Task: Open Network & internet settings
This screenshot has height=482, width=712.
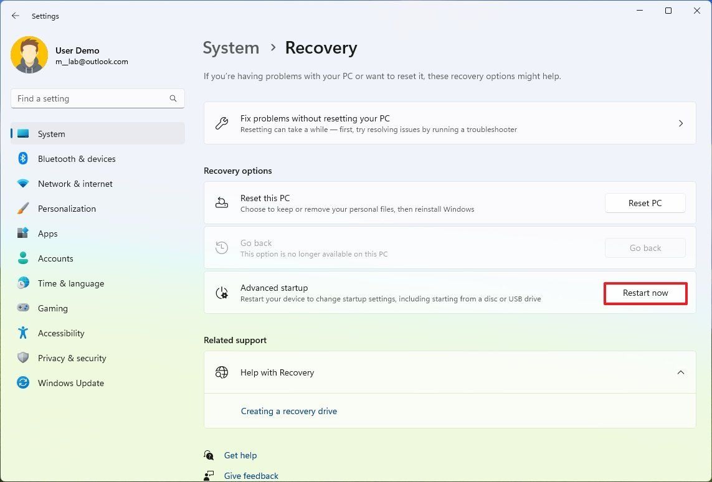Action: [x=98, y=184]
